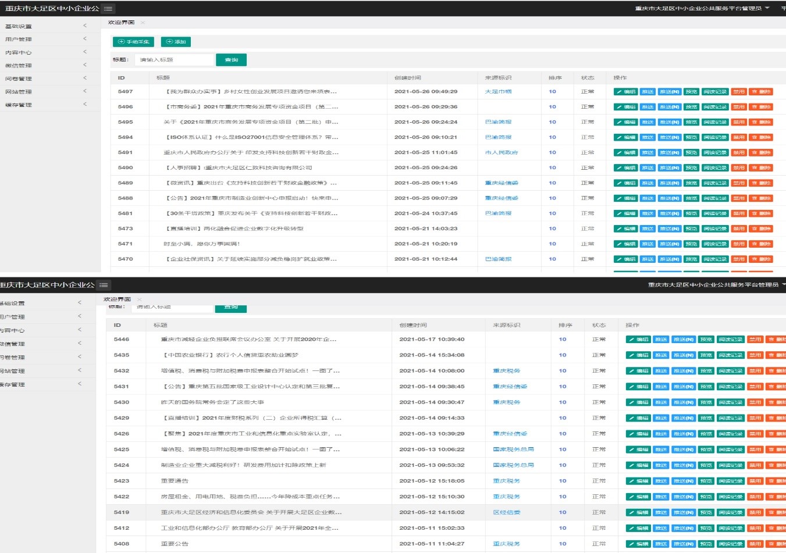Image resolution: width=786 pixels, height=553 pixels.
Task: Click 阅读记录 button for row 5489
Action: (x=714, y=183)
